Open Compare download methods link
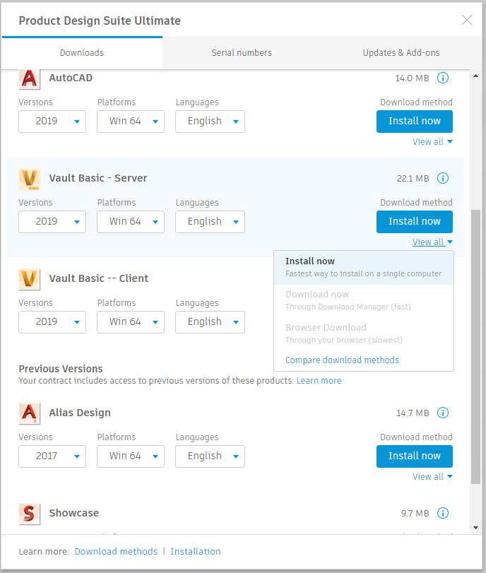 click(342, 360)
